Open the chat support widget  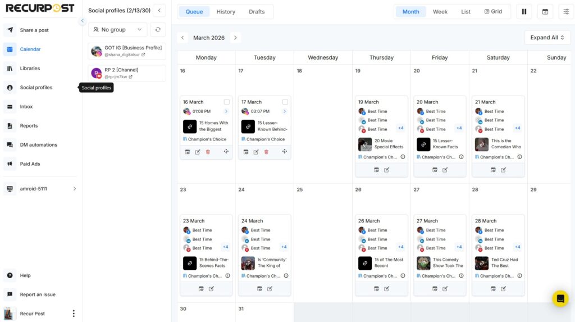pos(560,299)
